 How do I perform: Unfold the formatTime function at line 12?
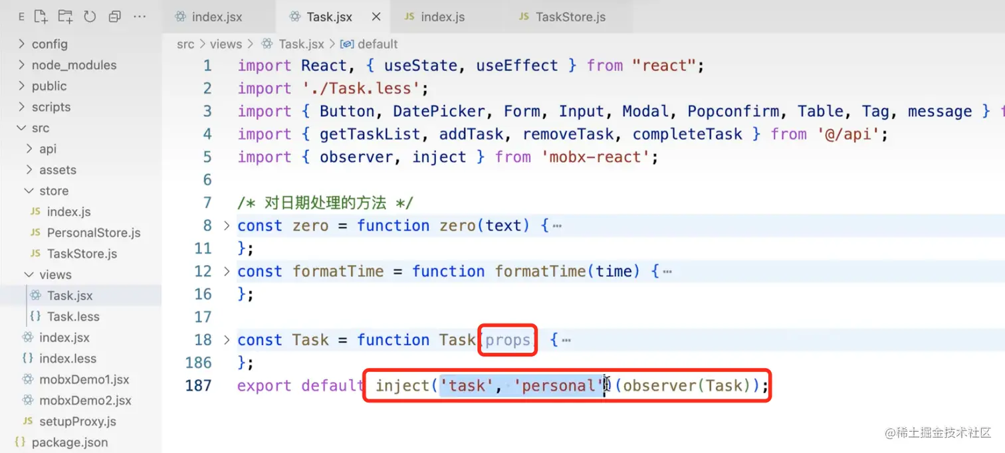click(226, 271)
